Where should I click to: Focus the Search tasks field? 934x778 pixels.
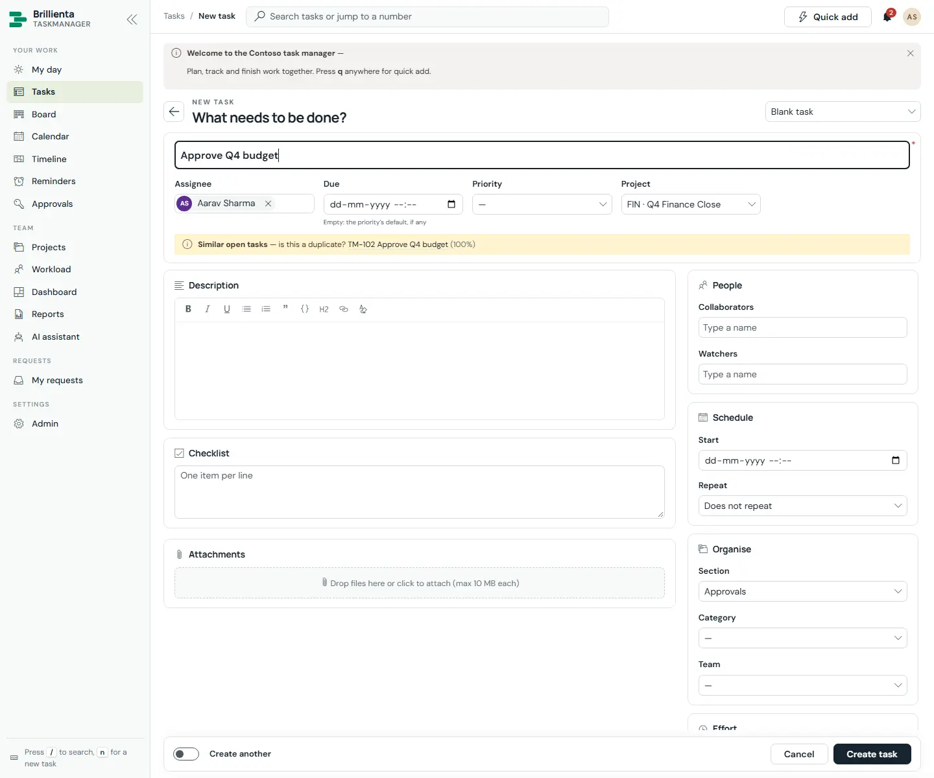click(427, 17)
